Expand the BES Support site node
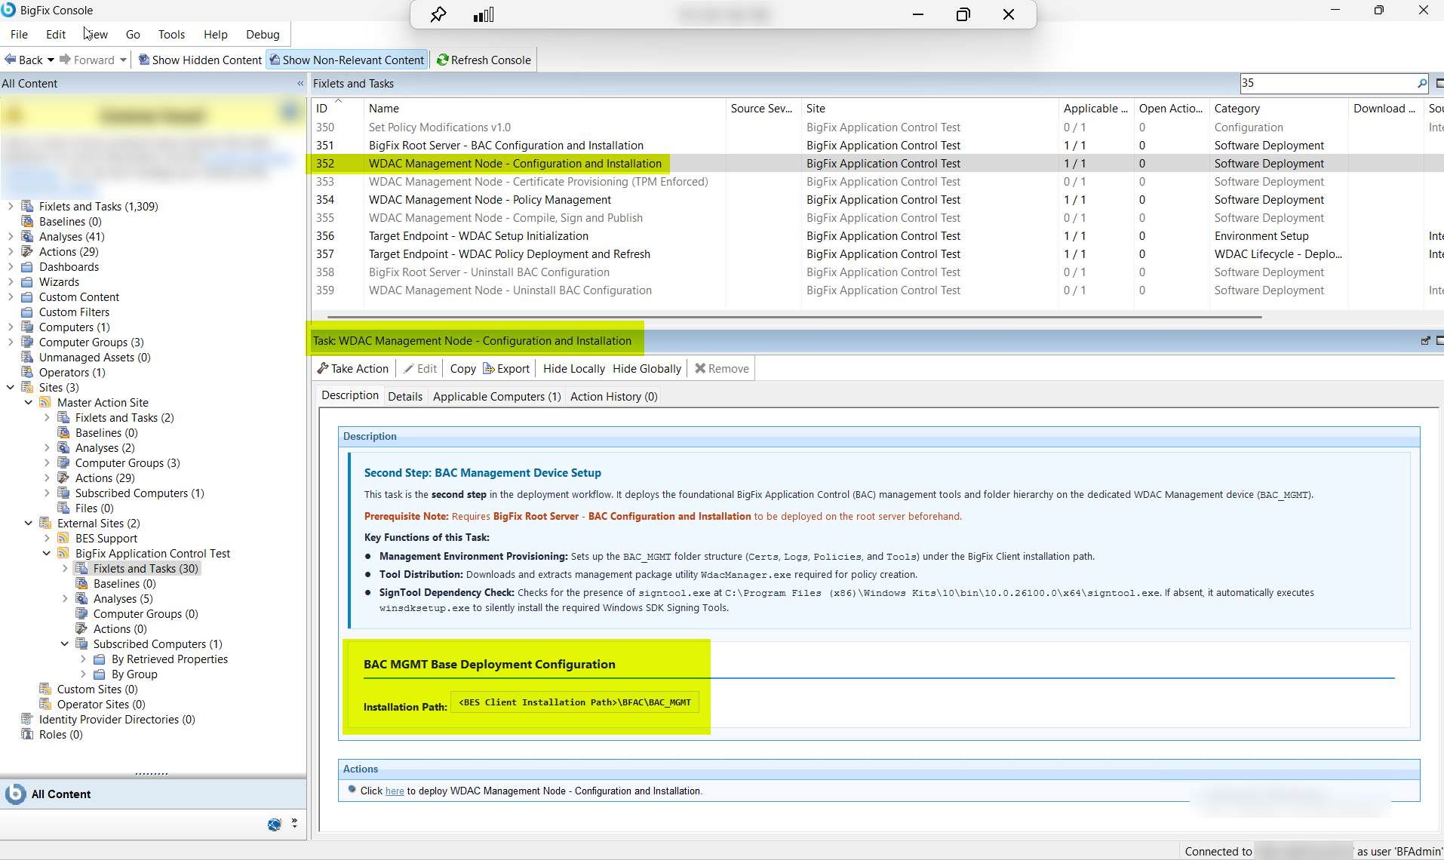Image resolution: width=1444 pixels, height=860 pixels. (47, 539)
